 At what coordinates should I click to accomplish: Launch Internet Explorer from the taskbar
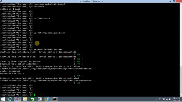point(10,99)
